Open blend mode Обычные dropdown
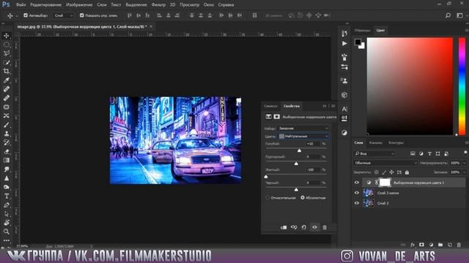The height and width of the screenshot is (263, 469). pyautogui.click(x=385, y=163)
